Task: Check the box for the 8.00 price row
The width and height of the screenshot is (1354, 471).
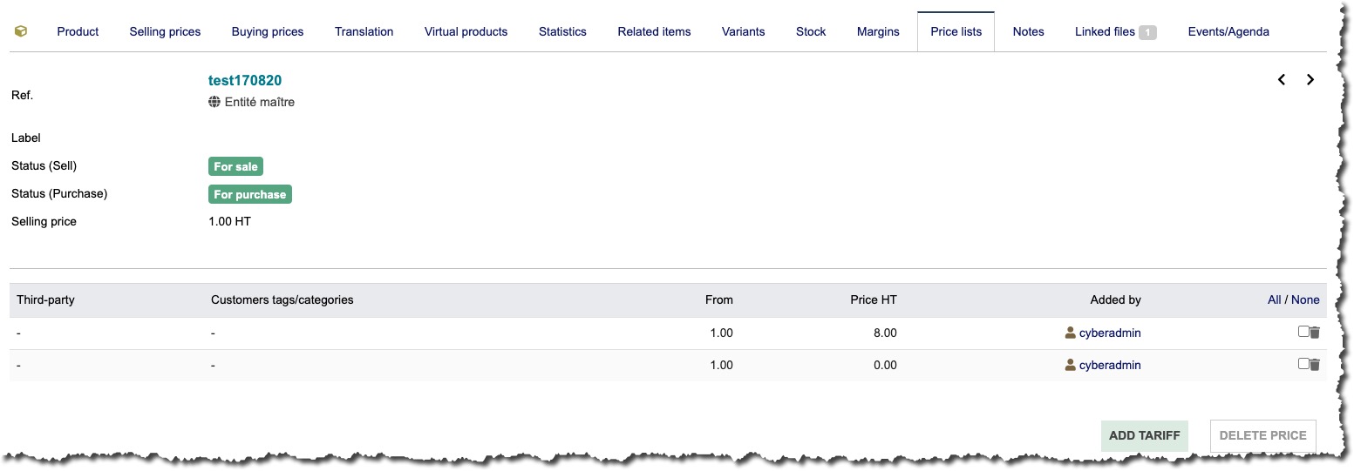Action: click(x=1303, y=332)
